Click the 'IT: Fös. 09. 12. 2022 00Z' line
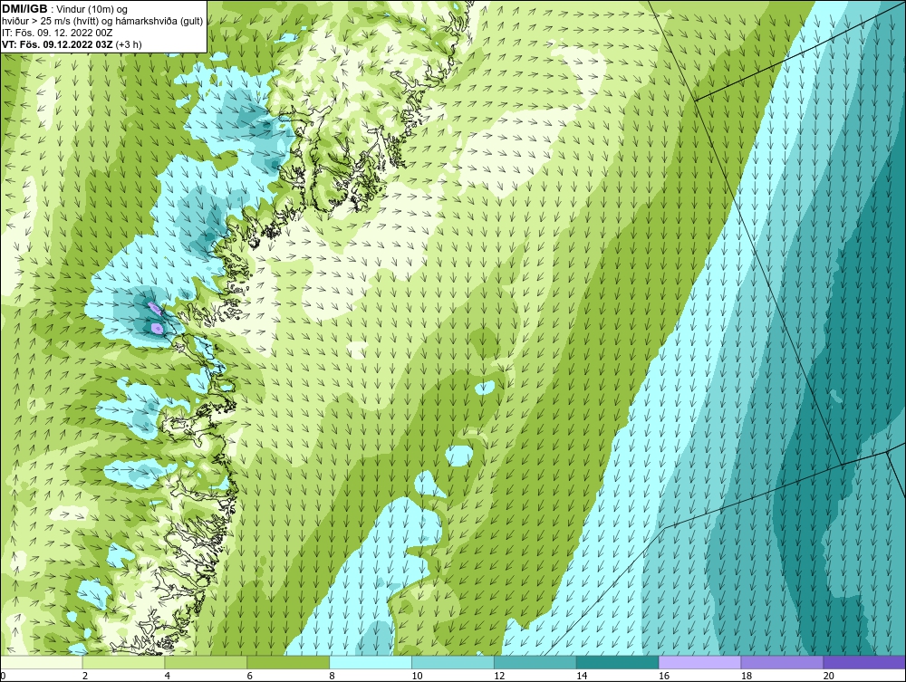 coord(57,33)
